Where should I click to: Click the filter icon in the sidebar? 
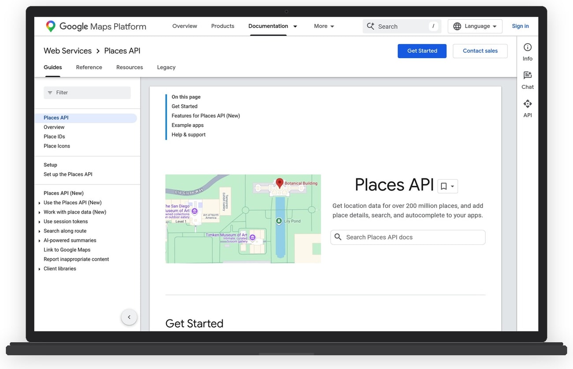(51, 92)
